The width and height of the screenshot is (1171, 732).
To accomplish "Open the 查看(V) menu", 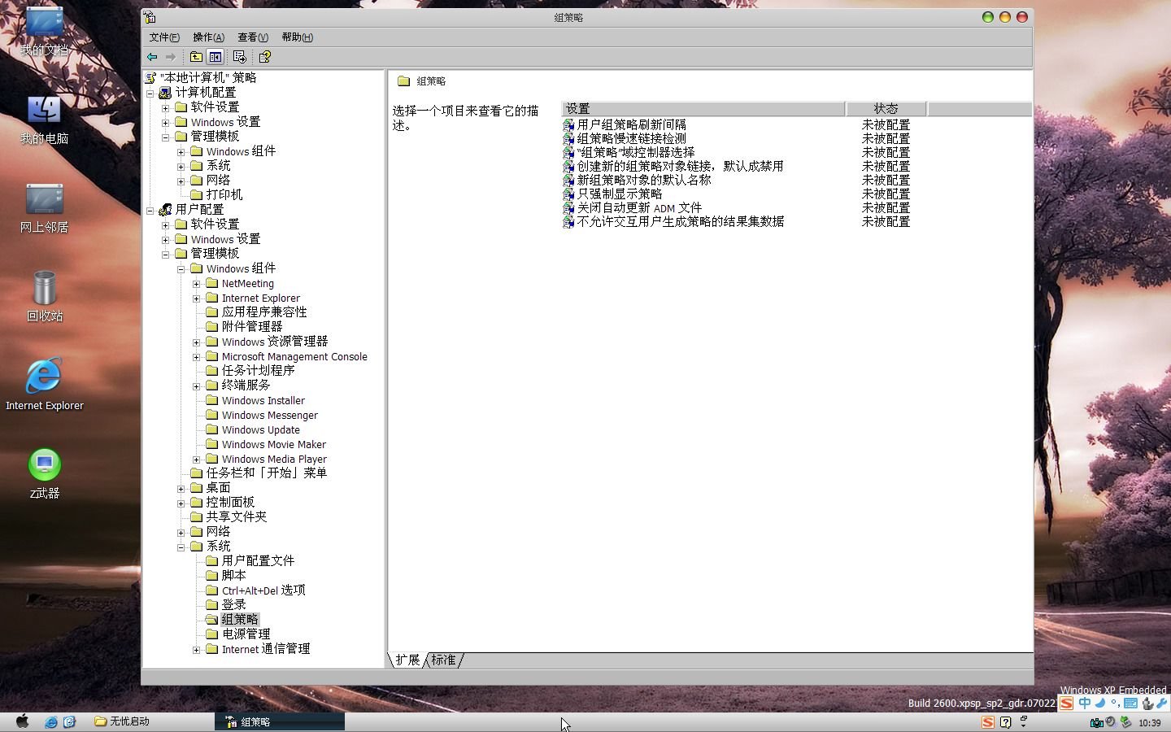I will coord(253,37).
